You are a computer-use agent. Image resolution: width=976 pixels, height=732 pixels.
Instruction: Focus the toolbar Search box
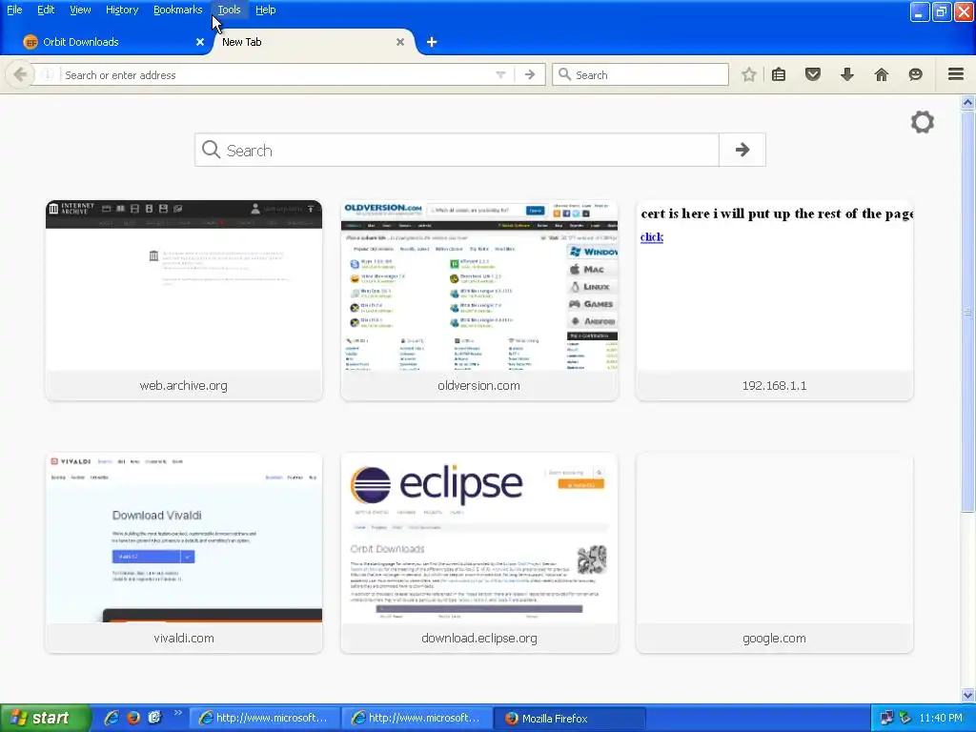pyautogui.click(x=640, y=74)
